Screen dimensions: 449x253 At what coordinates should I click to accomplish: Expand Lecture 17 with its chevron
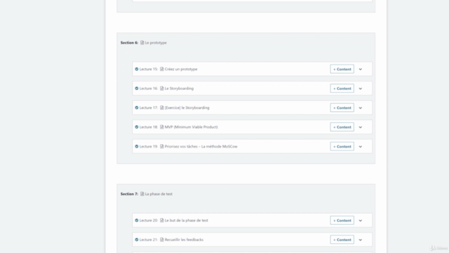coord(361,108)
